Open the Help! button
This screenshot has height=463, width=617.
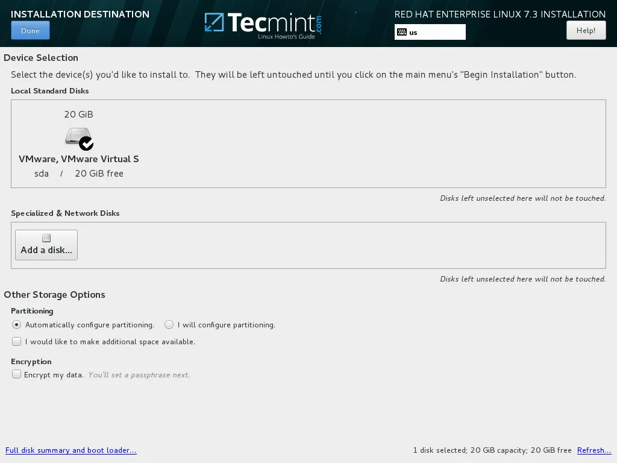tap(586, 30)
